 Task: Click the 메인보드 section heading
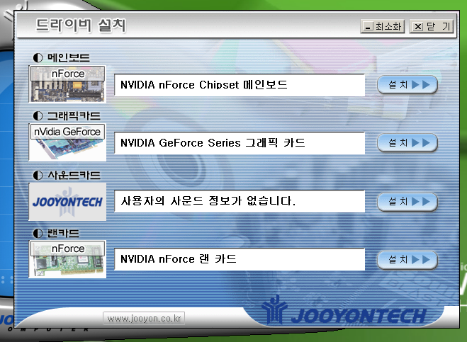pyautogui.click(x=69, y=57)
